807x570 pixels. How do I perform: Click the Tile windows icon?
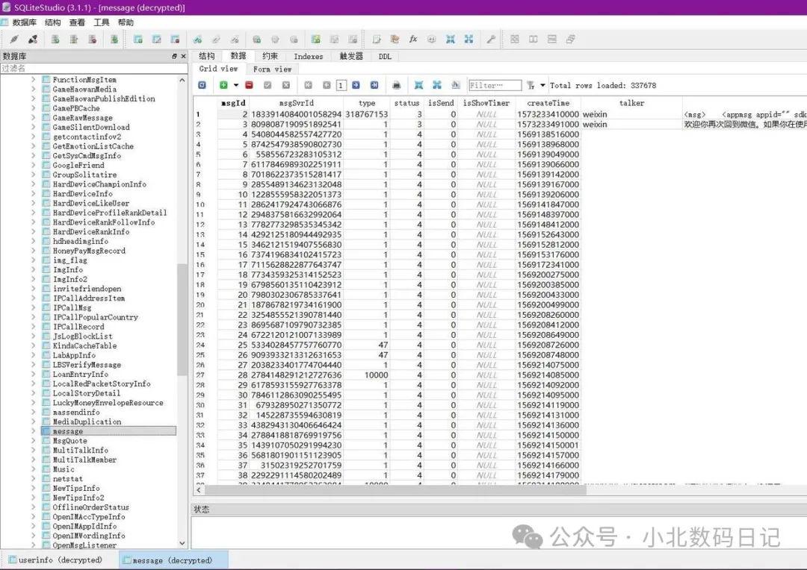tap(515, 39)
